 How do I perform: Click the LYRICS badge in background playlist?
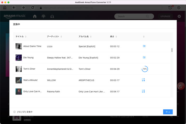coord(27,120)
